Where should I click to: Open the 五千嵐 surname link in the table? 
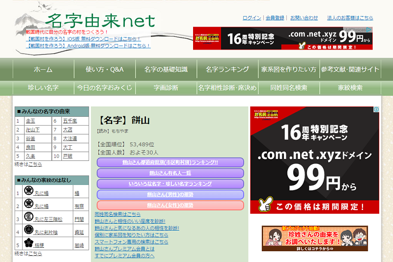click(x=70, y=121)
